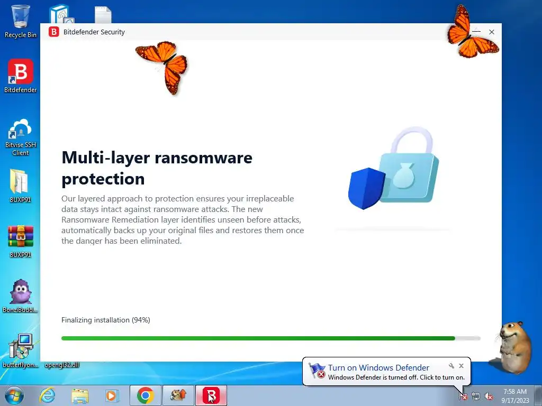
Task: Open Windows Media Player from the taskbar
Action: pos(112,395)
